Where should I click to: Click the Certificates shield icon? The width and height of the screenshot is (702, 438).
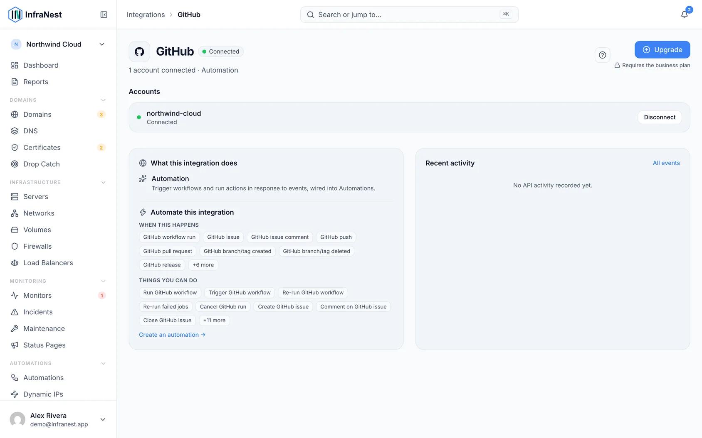[15, 147]
